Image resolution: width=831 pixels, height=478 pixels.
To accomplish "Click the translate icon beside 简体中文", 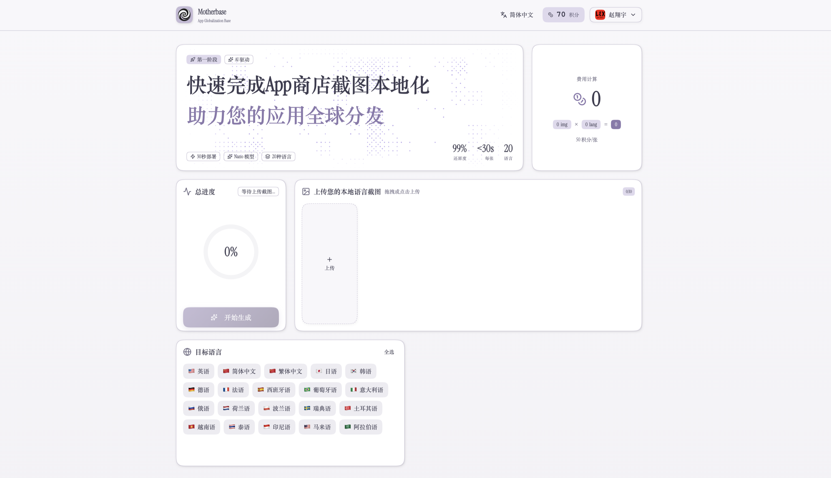I will pyautogui.click(x=503, y=15).
